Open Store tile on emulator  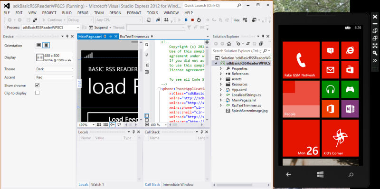click(350, 70)
